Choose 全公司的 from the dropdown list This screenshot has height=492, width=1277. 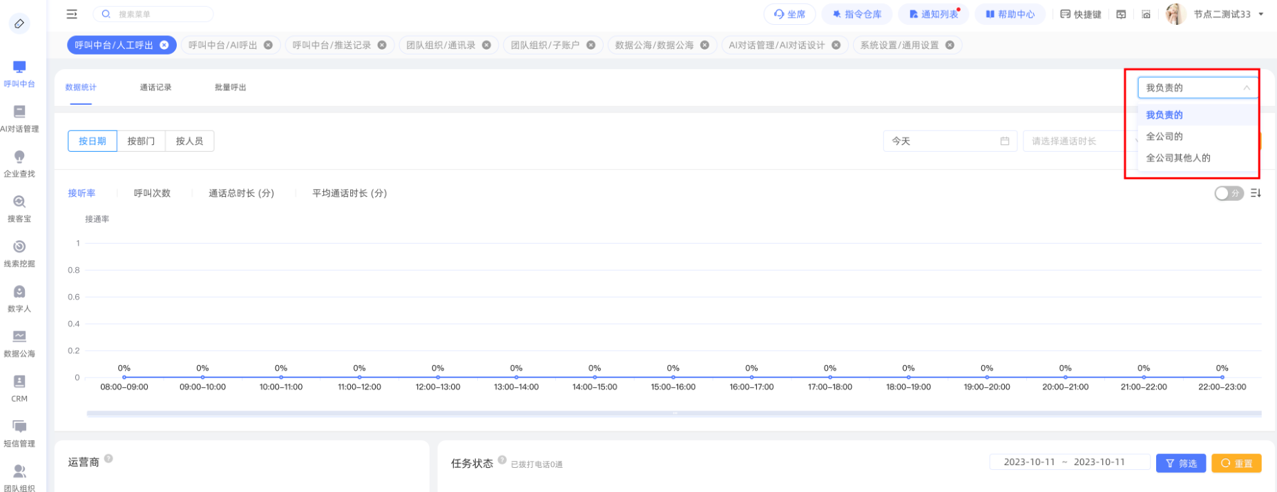[1164, 137]
